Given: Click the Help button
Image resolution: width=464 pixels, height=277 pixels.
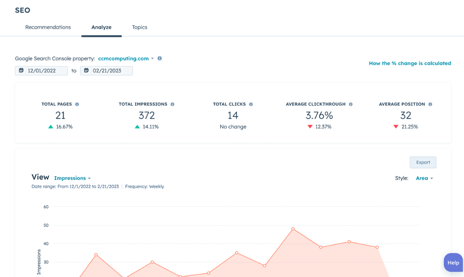Looking at the screenshot, I should pos(453,263).
